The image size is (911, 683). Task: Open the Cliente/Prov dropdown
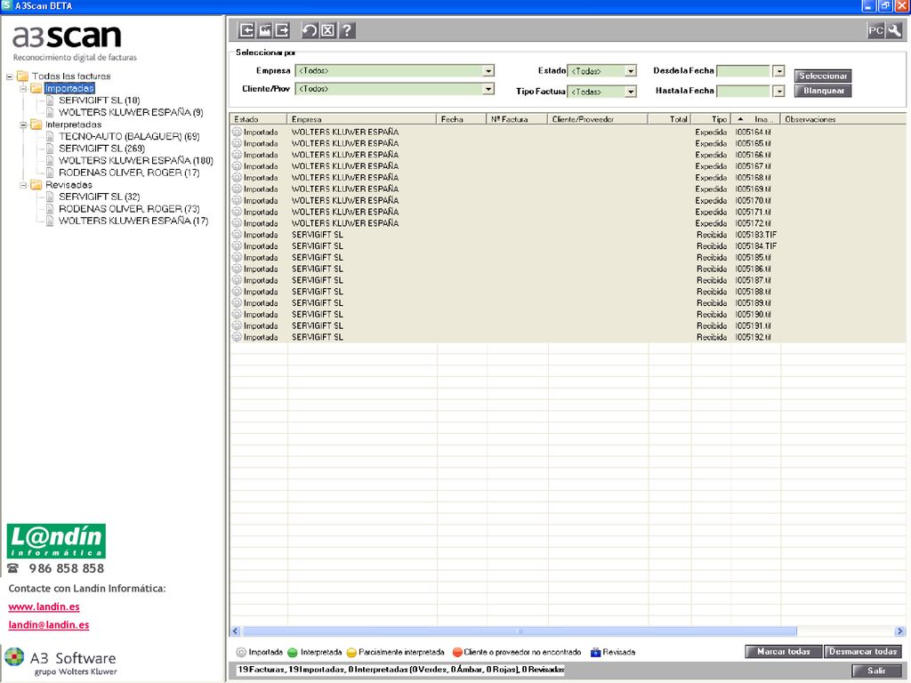(x=488, y=89)
